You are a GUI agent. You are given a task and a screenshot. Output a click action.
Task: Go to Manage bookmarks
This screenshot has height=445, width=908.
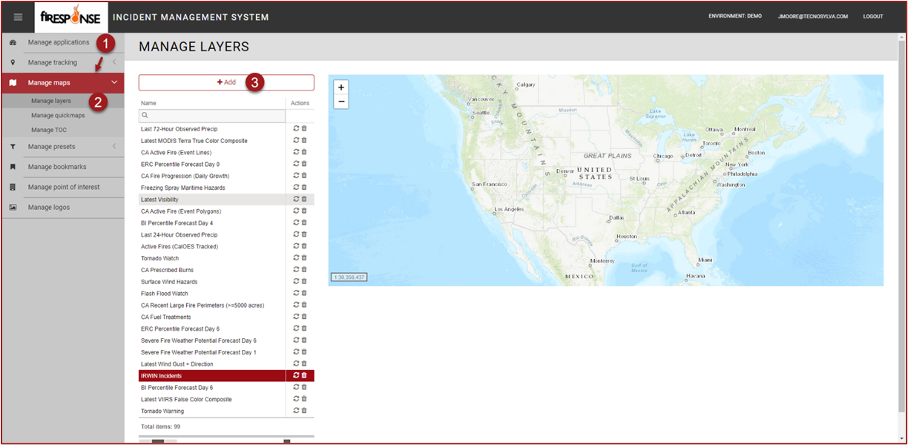point(57,167)
